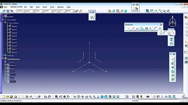Viewport: 188px width, 105px height.
Task: Select the Line tool in Wireframe toolbar
Action: [x=133, y=29]
